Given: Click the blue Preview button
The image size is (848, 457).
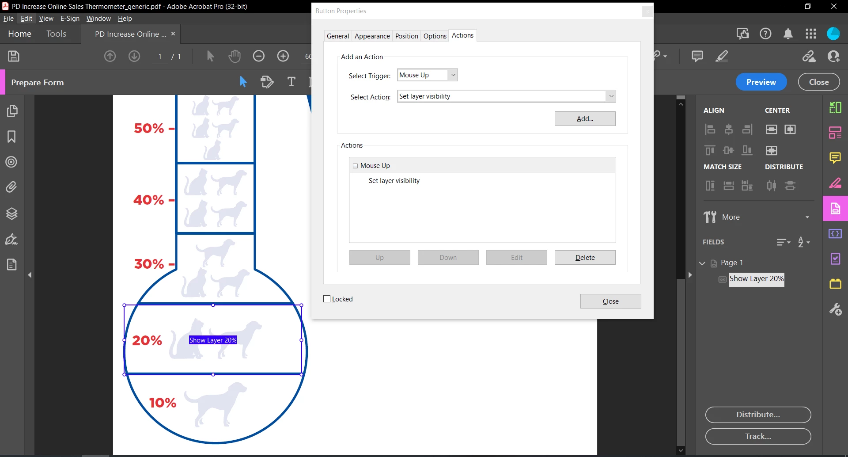Looking at the screenshot, I should pyautogui.click(x=761, y=82).
